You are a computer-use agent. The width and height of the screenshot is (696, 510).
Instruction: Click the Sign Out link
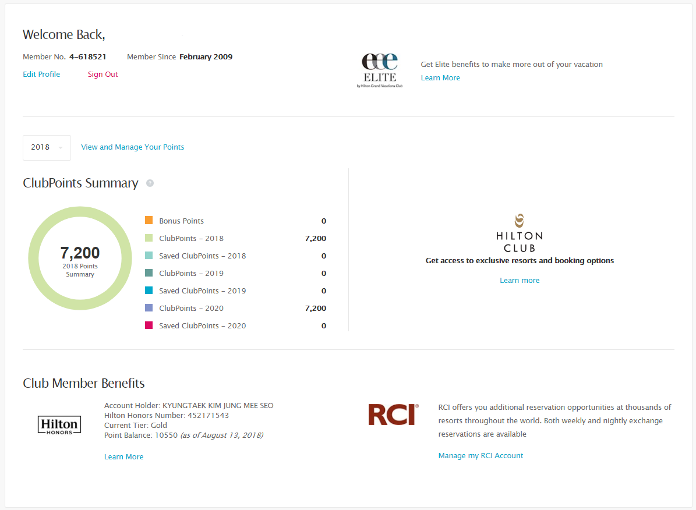point(103,74)
